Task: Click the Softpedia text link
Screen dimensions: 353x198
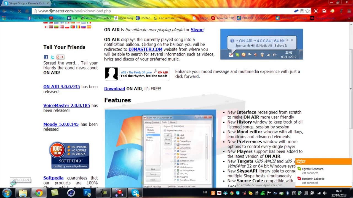Action: coord(53,178)
